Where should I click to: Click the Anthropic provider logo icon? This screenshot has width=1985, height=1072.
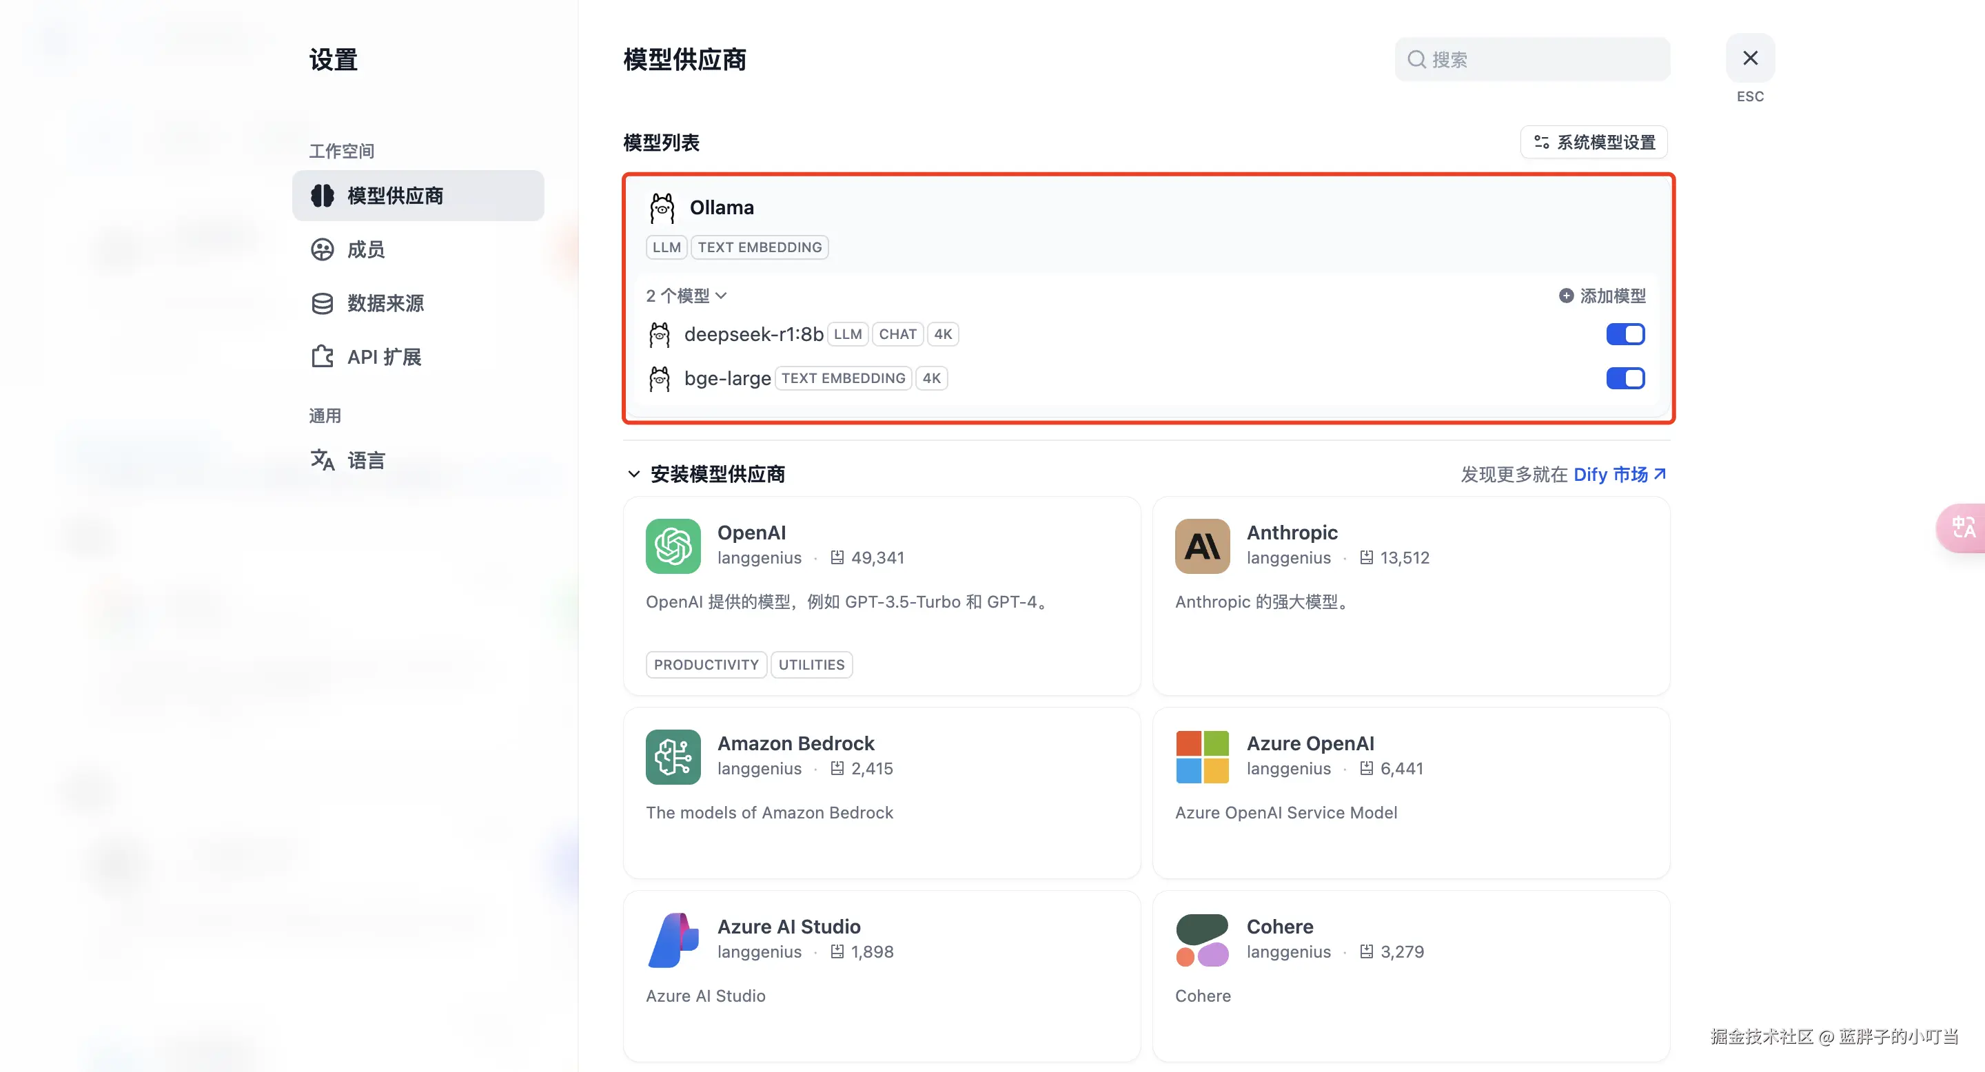1202,546
